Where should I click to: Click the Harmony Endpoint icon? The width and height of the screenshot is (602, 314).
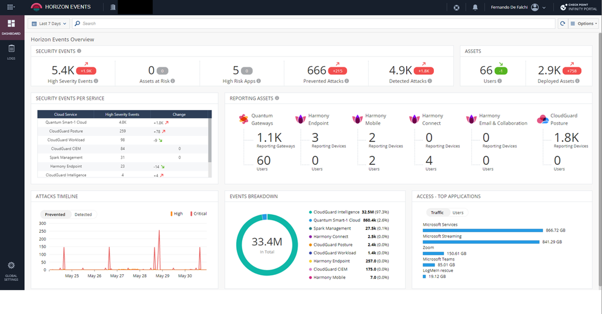point(300,119)
